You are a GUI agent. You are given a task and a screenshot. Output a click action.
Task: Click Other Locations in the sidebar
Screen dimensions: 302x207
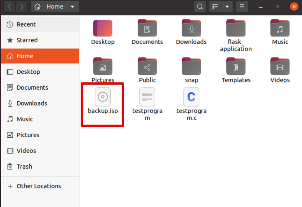click(x=40, y=186)
